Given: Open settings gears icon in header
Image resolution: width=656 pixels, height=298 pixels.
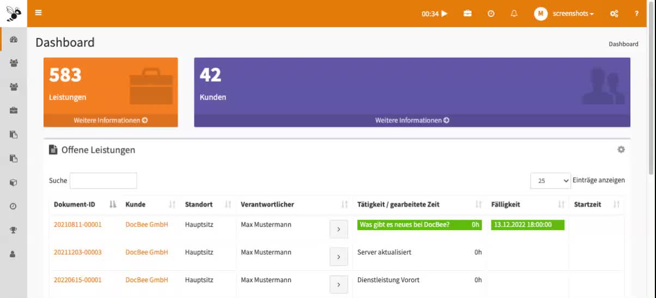Looking at the screenshot, I should 614,14.
